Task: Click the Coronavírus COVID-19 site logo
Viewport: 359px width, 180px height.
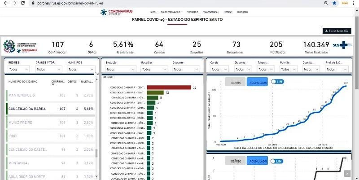Action: (x=116, y=12)
